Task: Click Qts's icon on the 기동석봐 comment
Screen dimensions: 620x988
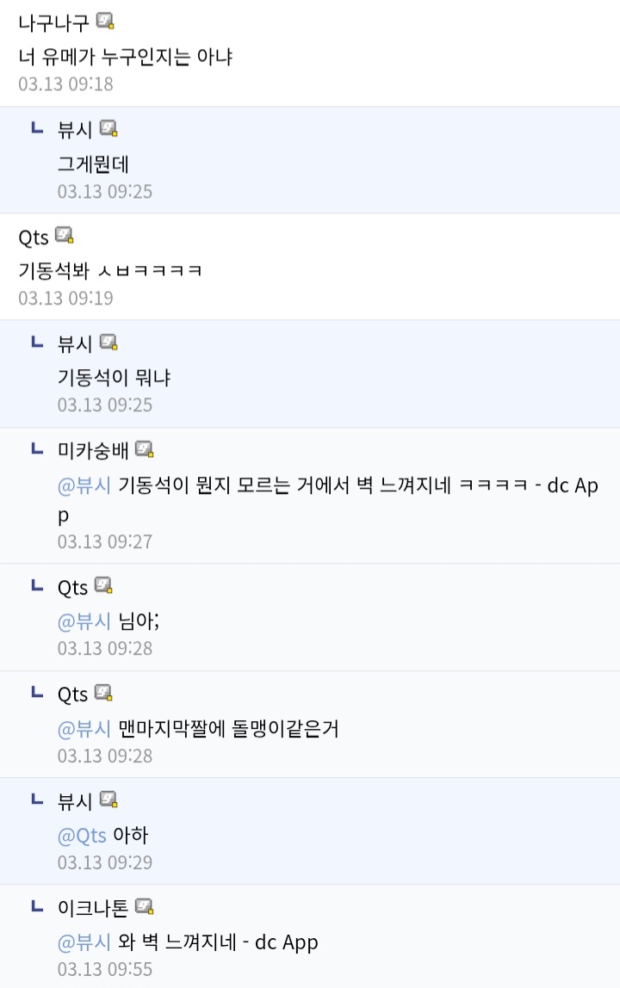Action: pyautogui.click(x=64, y=235)
